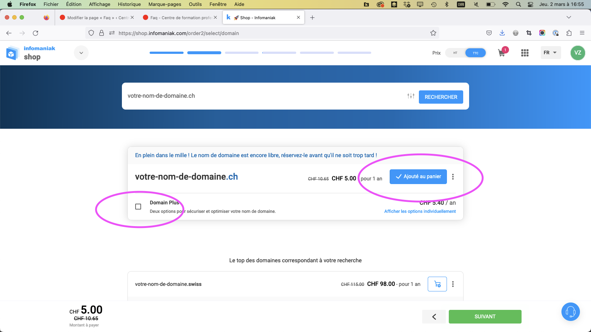Reload the current page
This screenshot has width=591, height=332.
pyautogui.click(x=35, y=33)
